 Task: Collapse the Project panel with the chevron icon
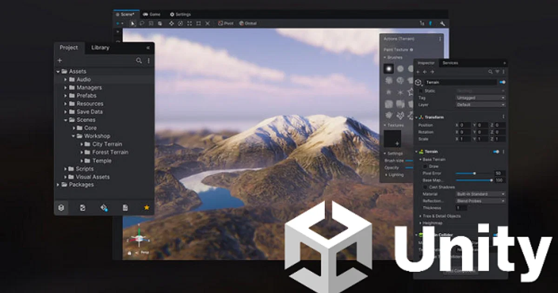[x=148, y=47]
